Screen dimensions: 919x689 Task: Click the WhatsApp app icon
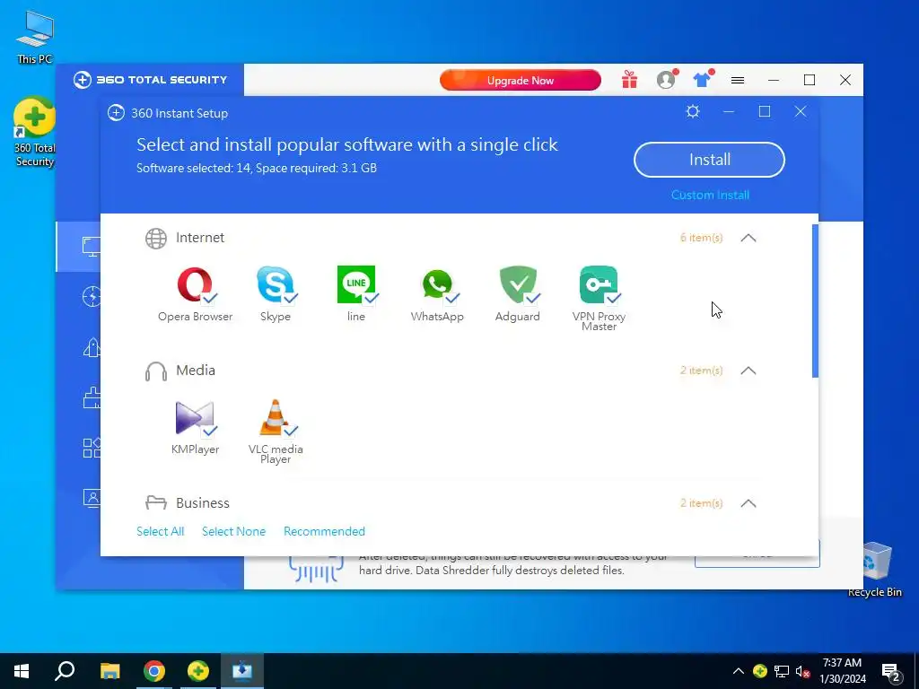coord(437,284)
